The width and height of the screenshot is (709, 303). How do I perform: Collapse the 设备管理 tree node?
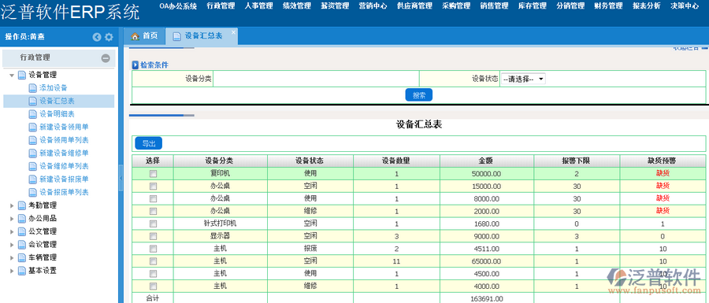(12, 75)
